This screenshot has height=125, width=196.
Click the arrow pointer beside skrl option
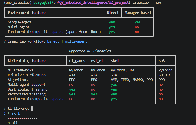[5, 113]
